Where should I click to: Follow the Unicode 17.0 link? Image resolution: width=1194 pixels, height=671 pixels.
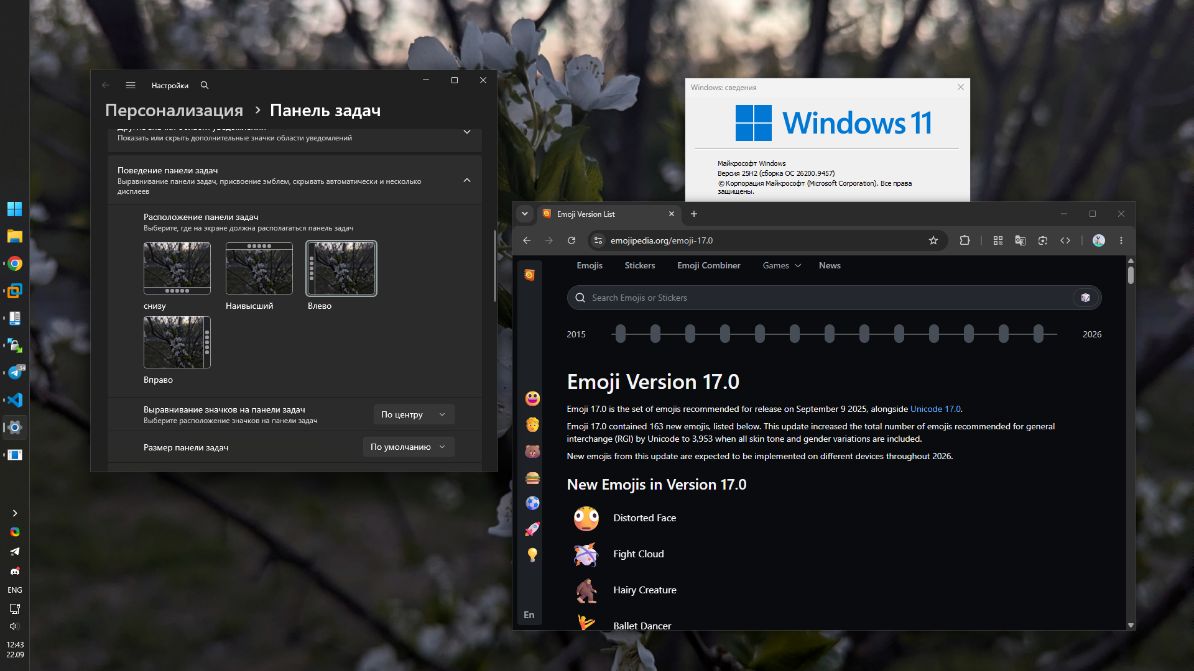935,409
